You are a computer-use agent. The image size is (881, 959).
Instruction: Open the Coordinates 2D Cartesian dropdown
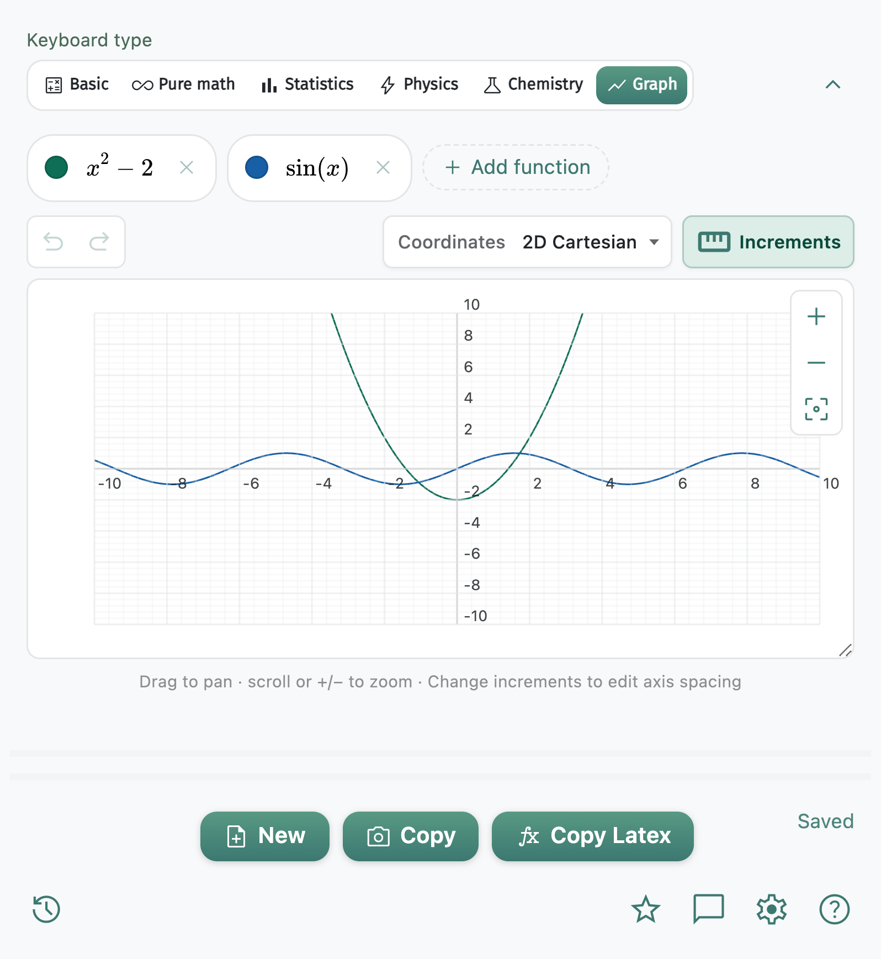pyautogui.click(x=527, y=242)
